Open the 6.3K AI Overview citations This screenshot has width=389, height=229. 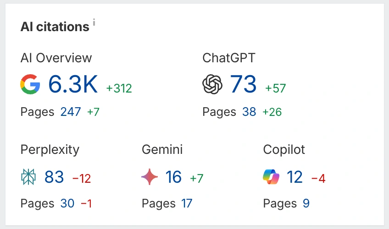73,85
